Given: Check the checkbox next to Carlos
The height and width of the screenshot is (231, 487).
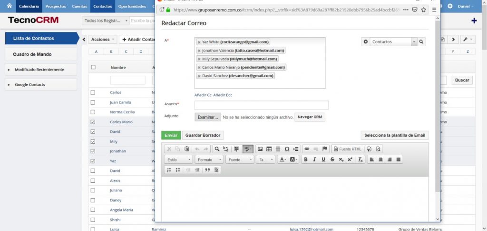Looking at the screenshot, I should pyautogui.click(x=93, y=92).
